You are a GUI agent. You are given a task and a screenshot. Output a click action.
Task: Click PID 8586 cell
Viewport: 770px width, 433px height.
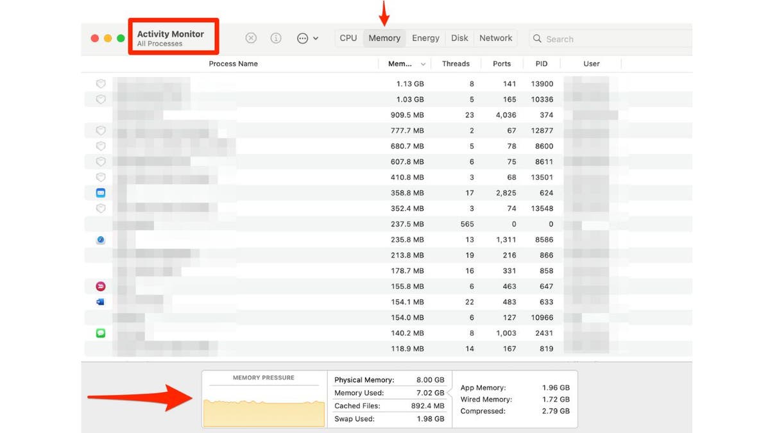point(544,240)
